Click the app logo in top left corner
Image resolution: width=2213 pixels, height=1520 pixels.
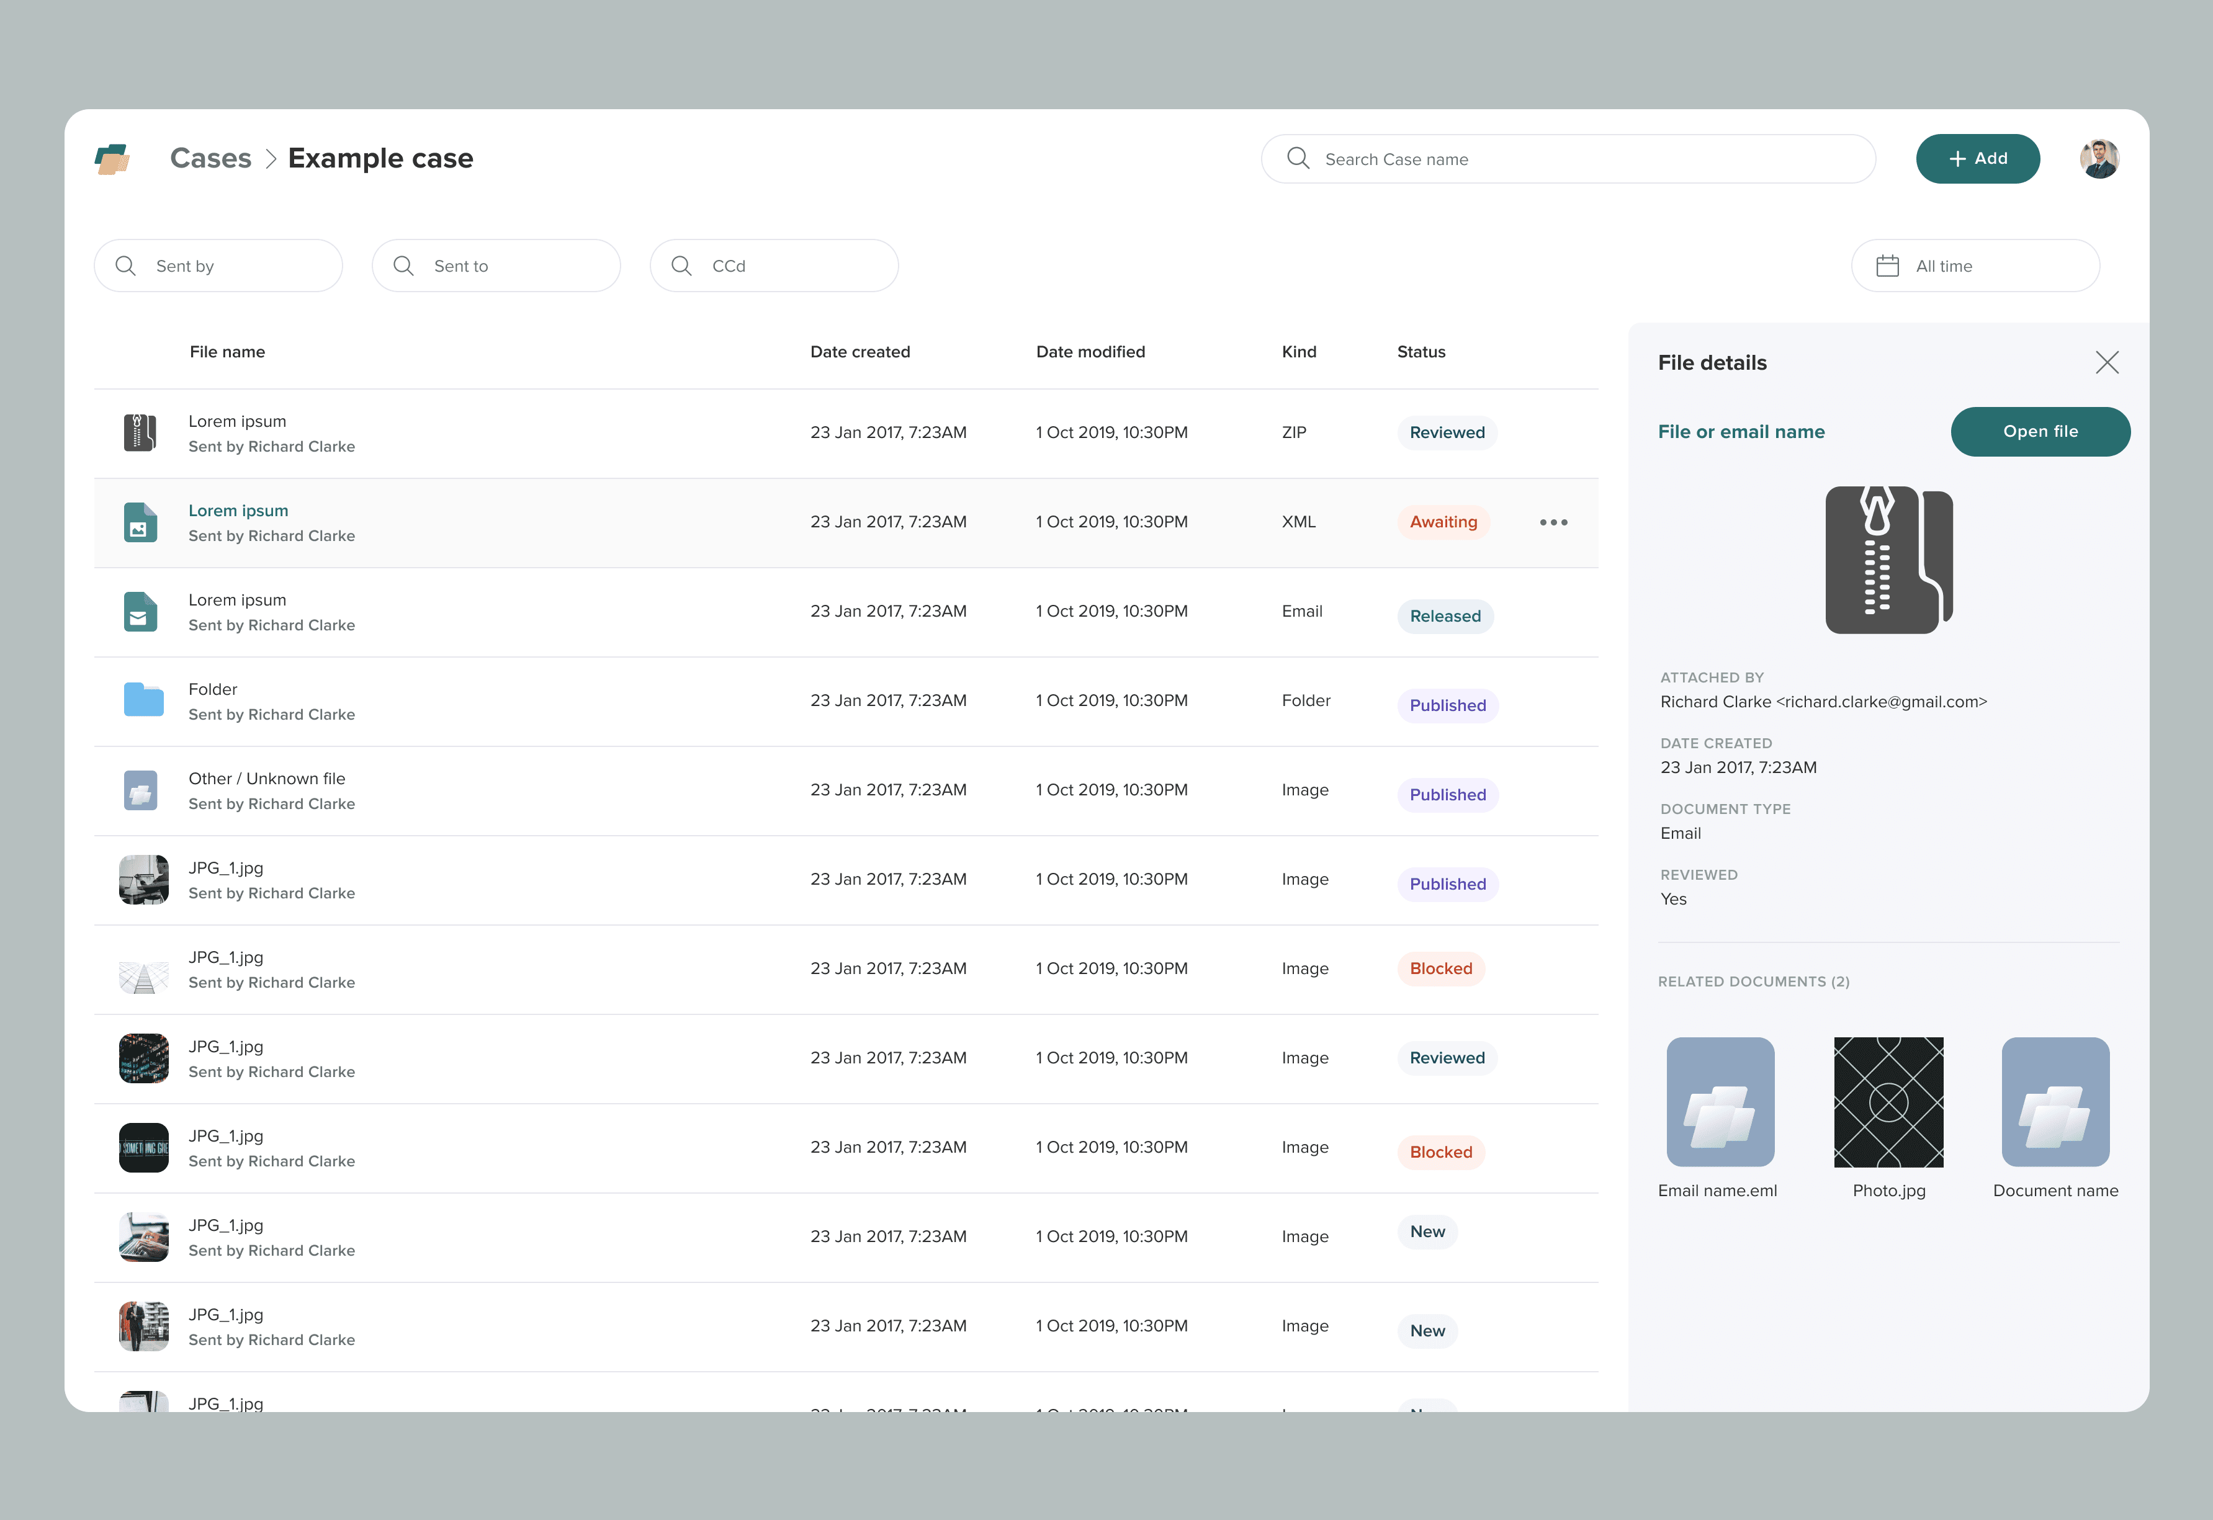point(114,158)
